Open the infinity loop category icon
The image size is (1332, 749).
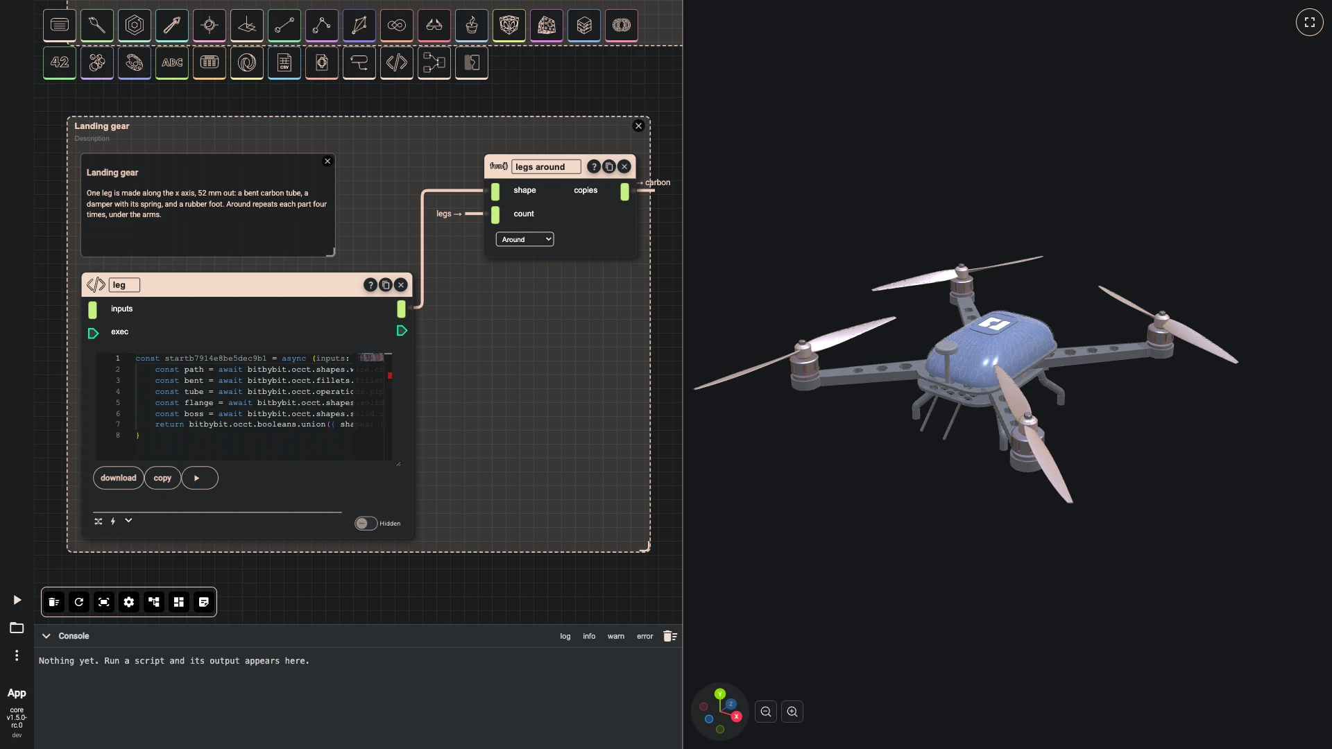[x=397, y=25]
